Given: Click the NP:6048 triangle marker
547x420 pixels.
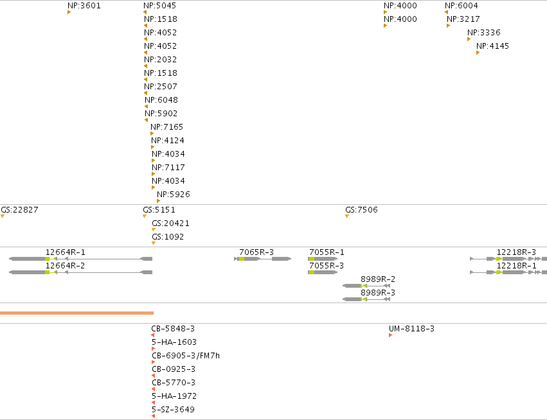Looking at the screenshot, I should (x=146, y=107).
